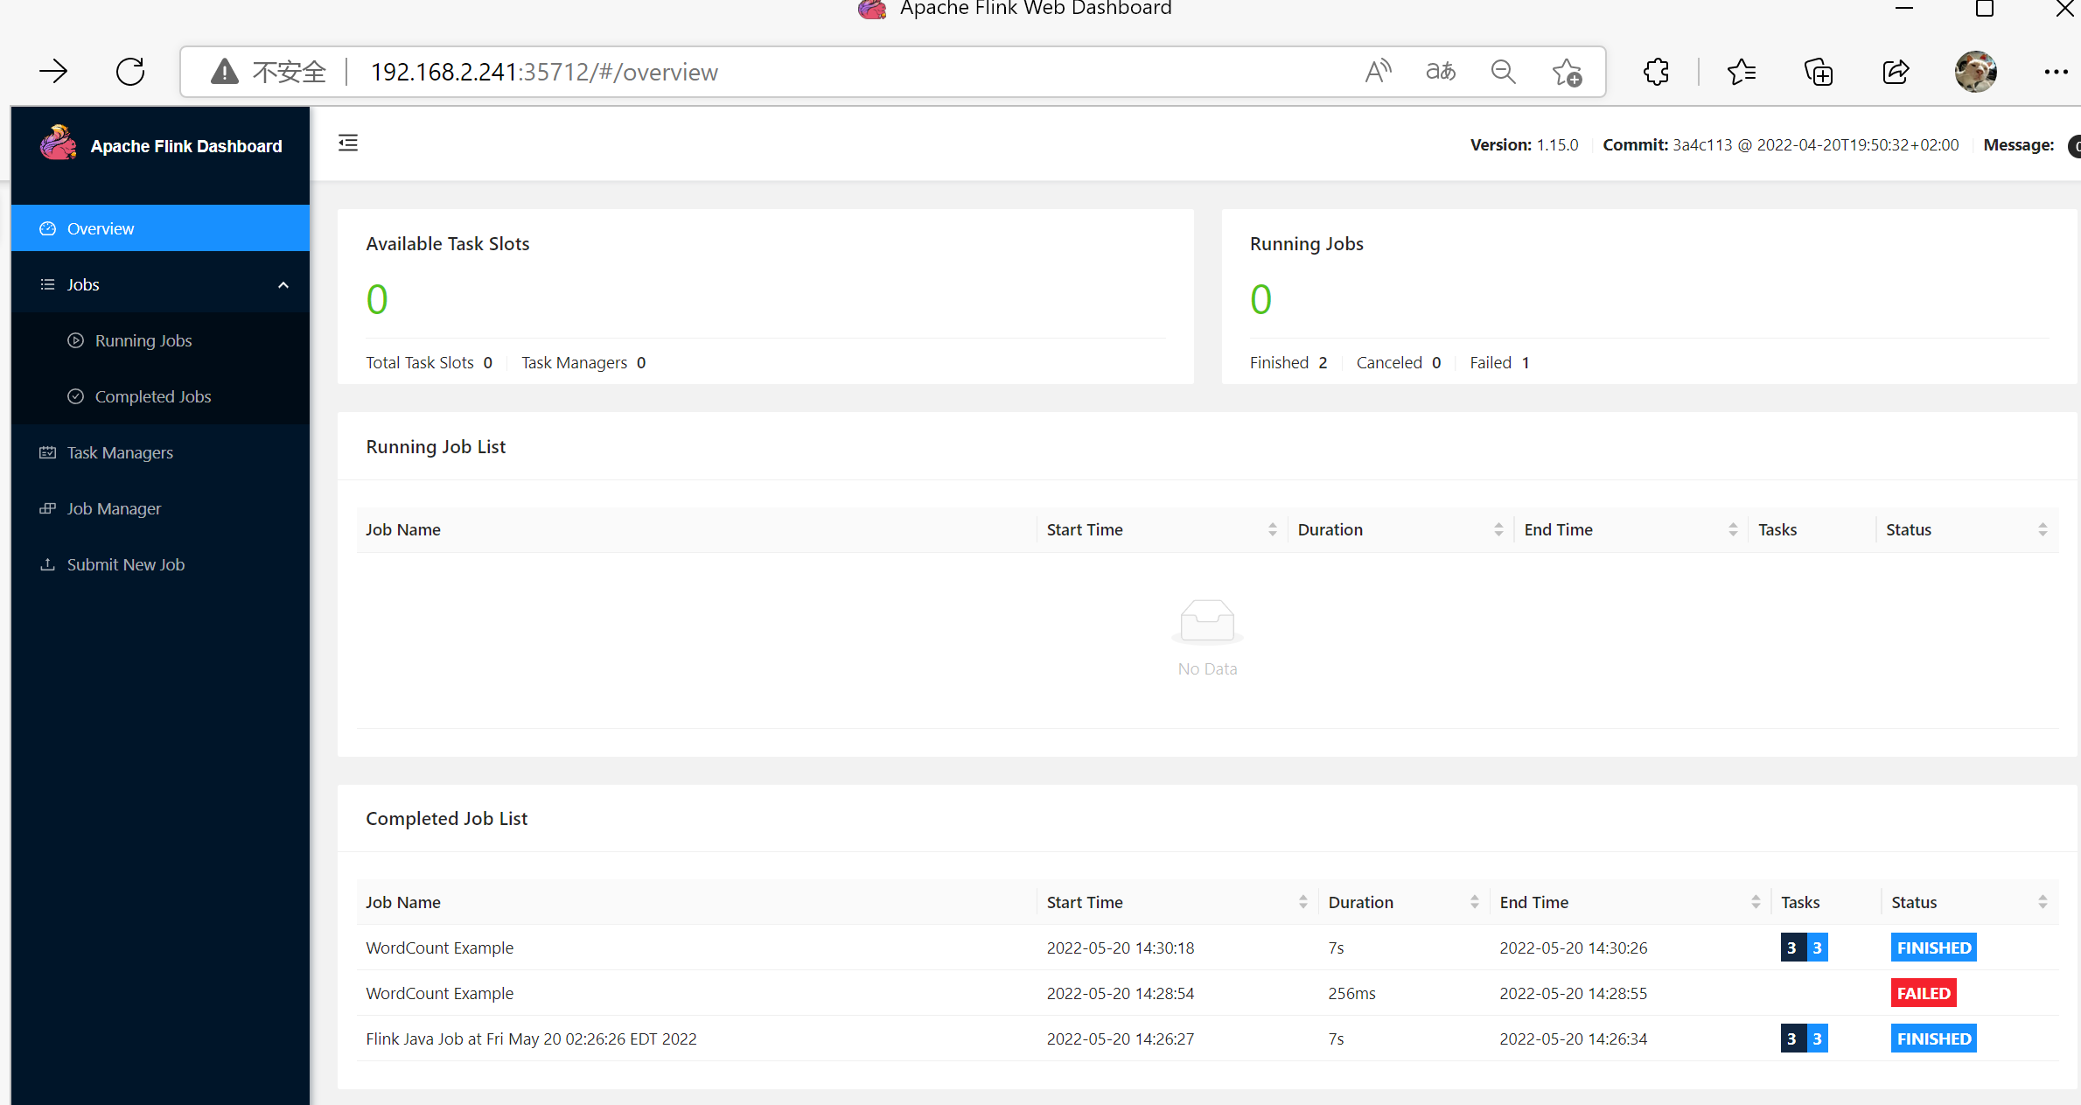Open Task Managers in sidebar

(120, 453)
